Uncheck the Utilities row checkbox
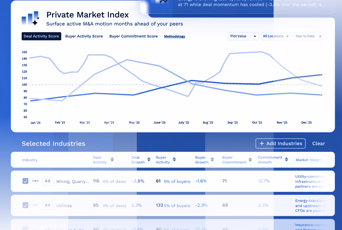 click(x=25, y=205)
